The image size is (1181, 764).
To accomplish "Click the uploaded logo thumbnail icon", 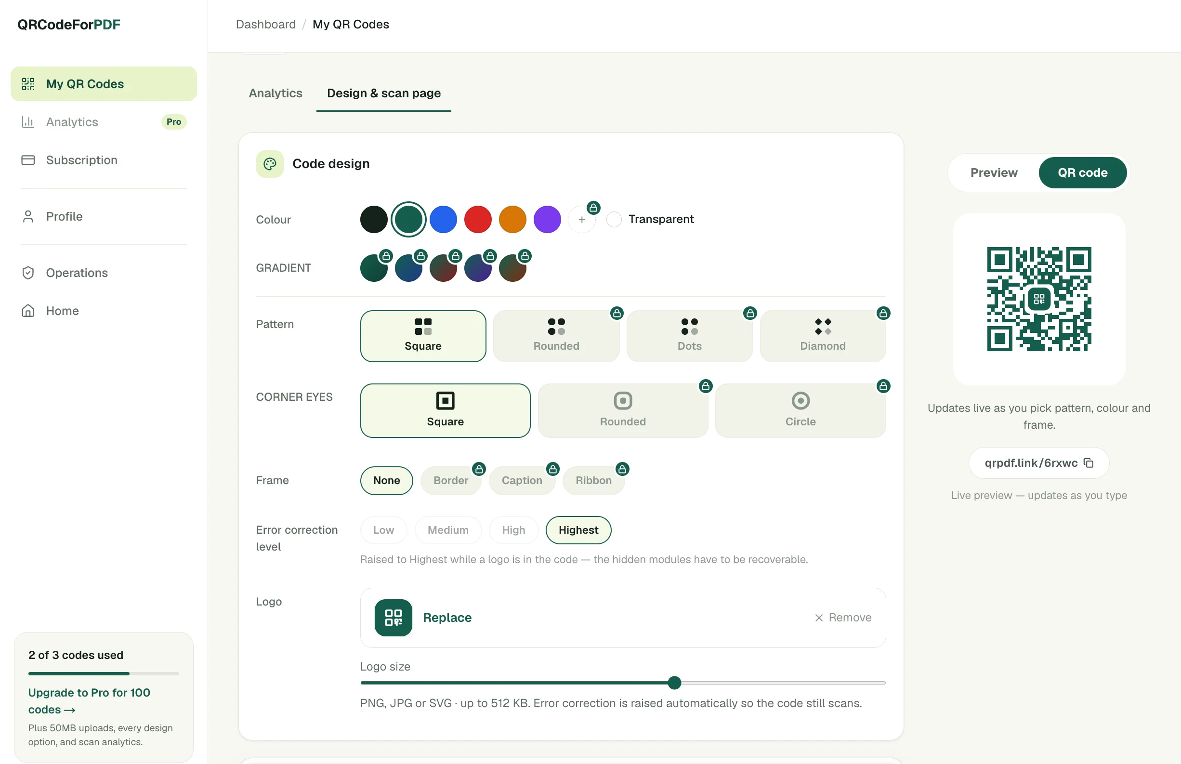I will point(394,618).
